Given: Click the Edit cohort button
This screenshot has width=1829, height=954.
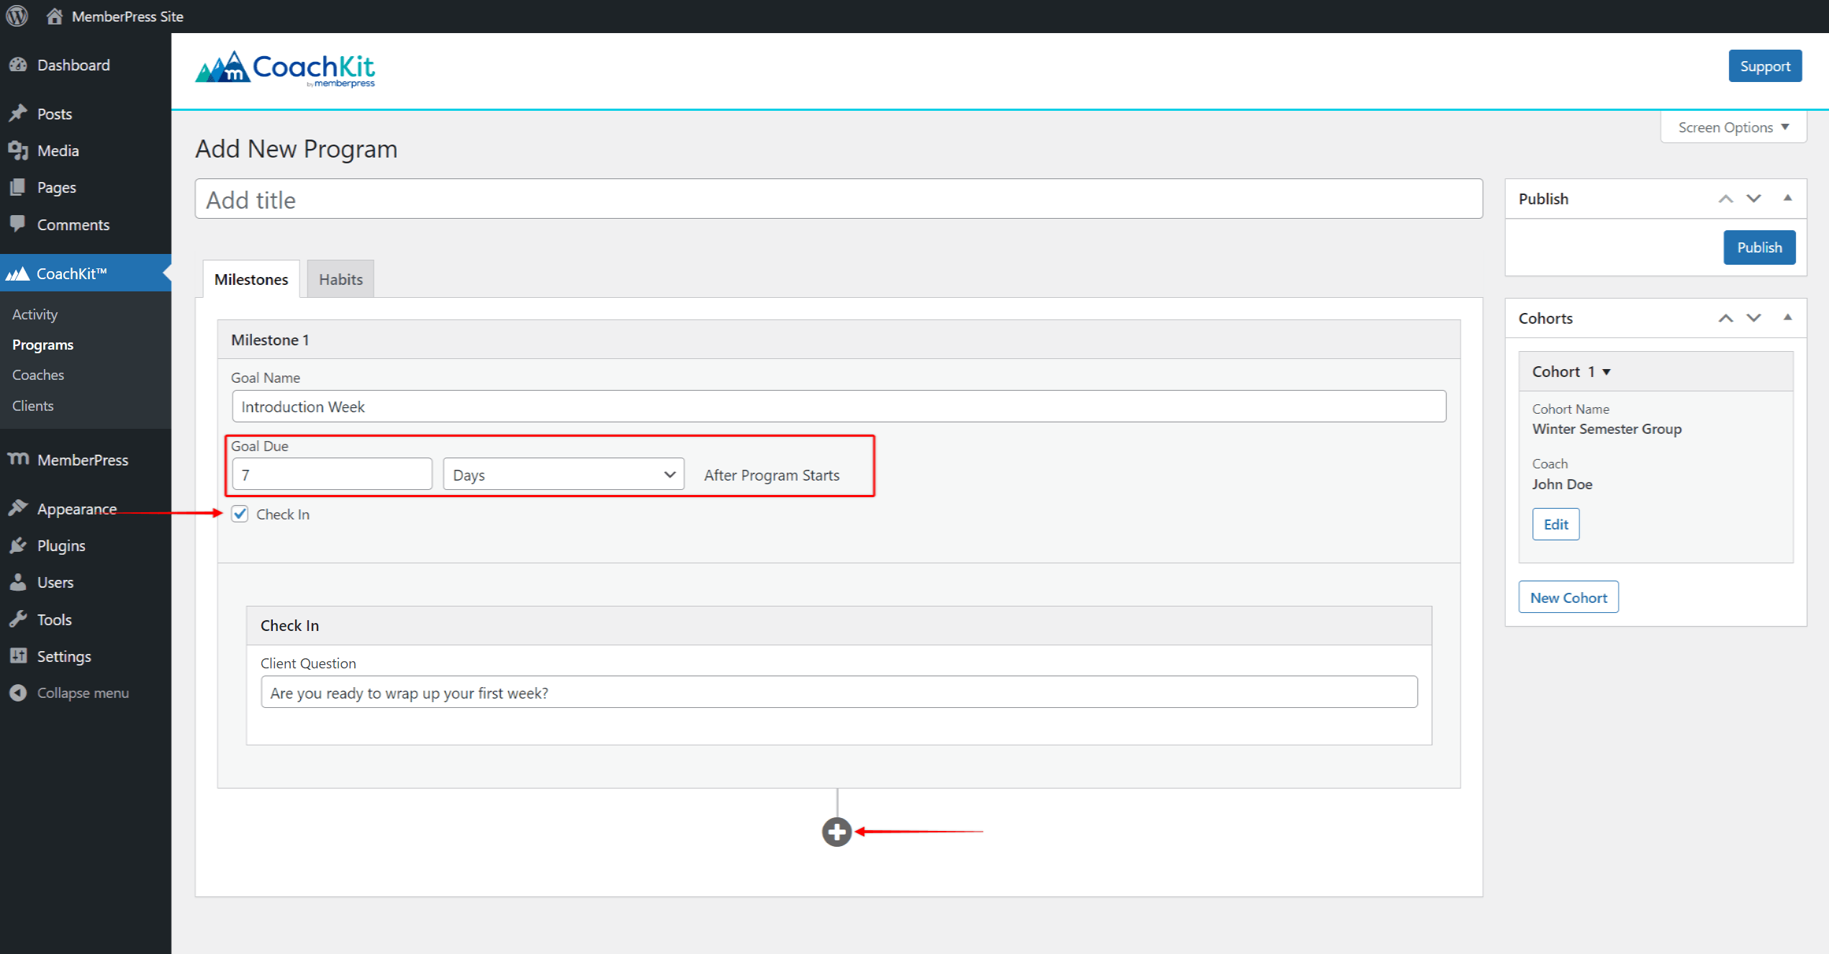Looking at the screenshot, I should click(x=1555, y=522).
